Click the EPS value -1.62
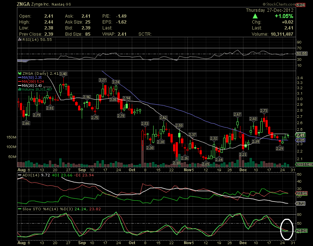 click(122, 22)
